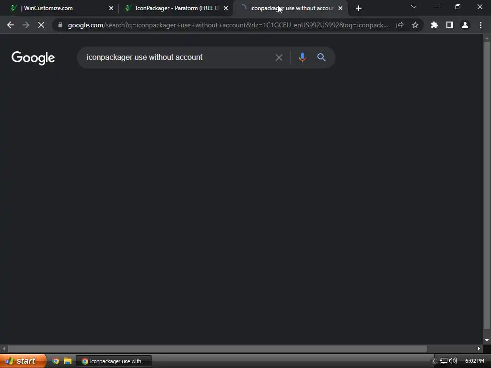Show hidden system tray icons

pos(433,361)
